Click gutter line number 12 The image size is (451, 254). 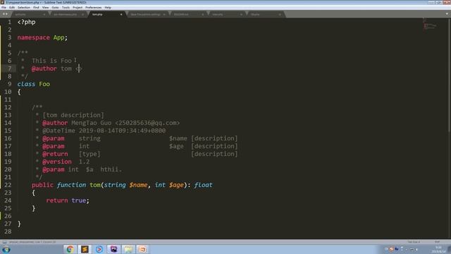click(x=8, y=107)
